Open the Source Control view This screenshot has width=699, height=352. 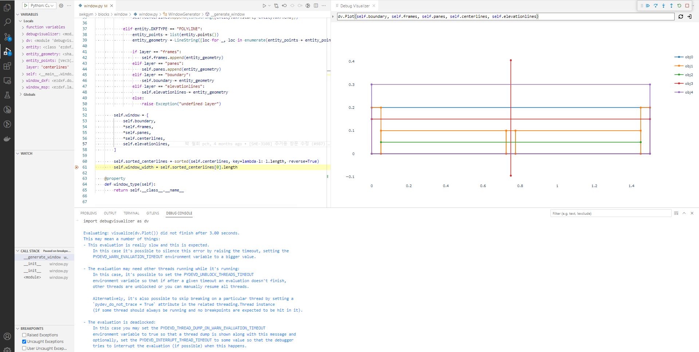click(x=7, y=37)
